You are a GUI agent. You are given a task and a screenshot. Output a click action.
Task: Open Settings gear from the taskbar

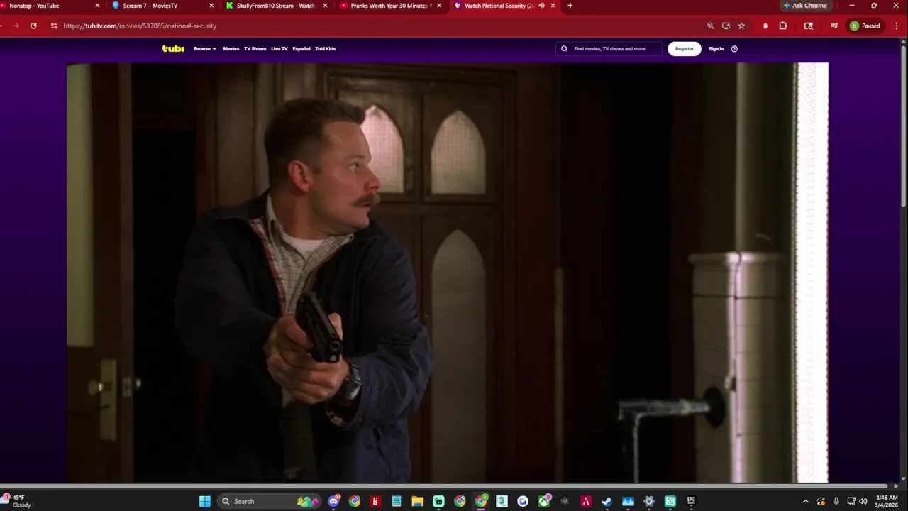pos(648,501)
